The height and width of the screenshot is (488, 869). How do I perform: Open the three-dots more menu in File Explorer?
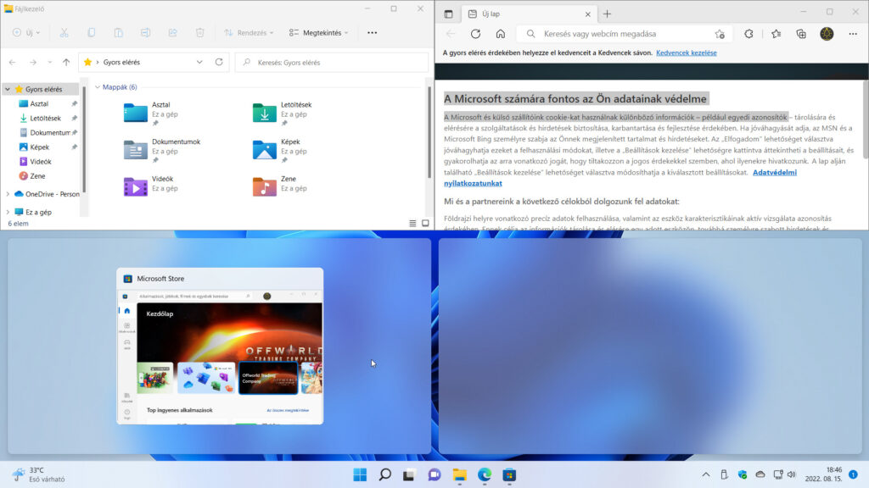pyautogui.click(x=373, y=33)
